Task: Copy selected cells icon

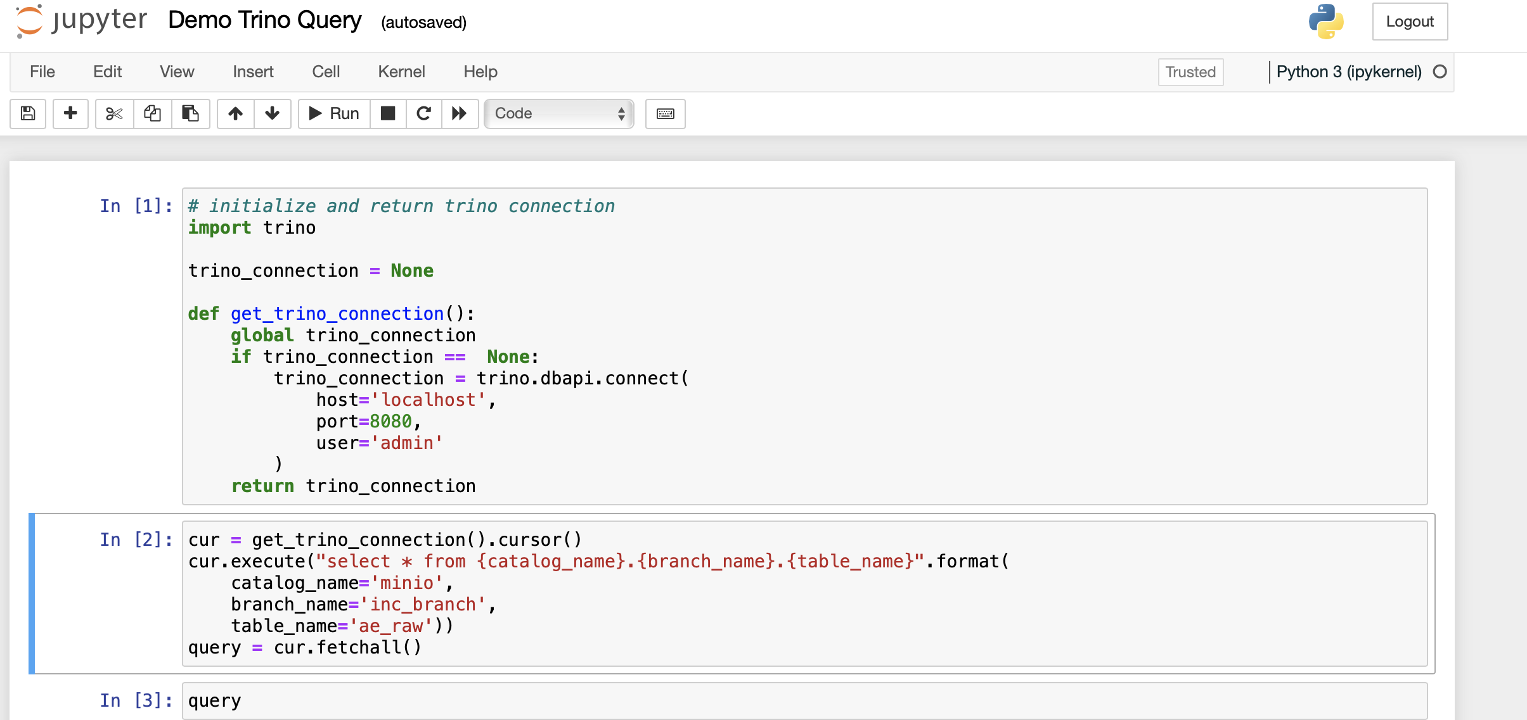Action: (x=152, y=113)
